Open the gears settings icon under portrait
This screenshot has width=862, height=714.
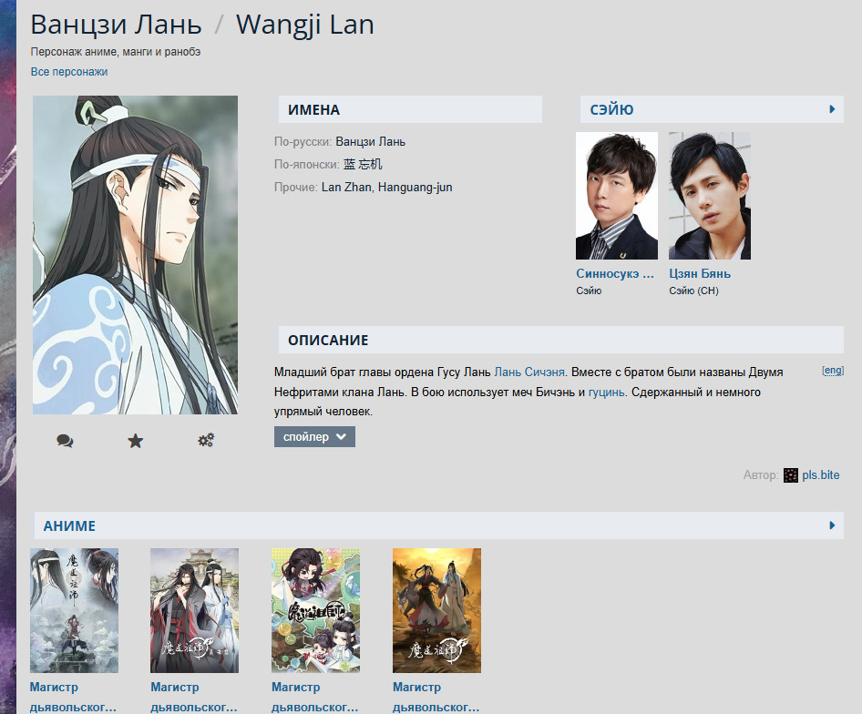click(206, 440)
